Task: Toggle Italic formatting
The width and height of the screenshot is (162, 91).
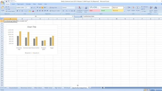Action: 20,11
